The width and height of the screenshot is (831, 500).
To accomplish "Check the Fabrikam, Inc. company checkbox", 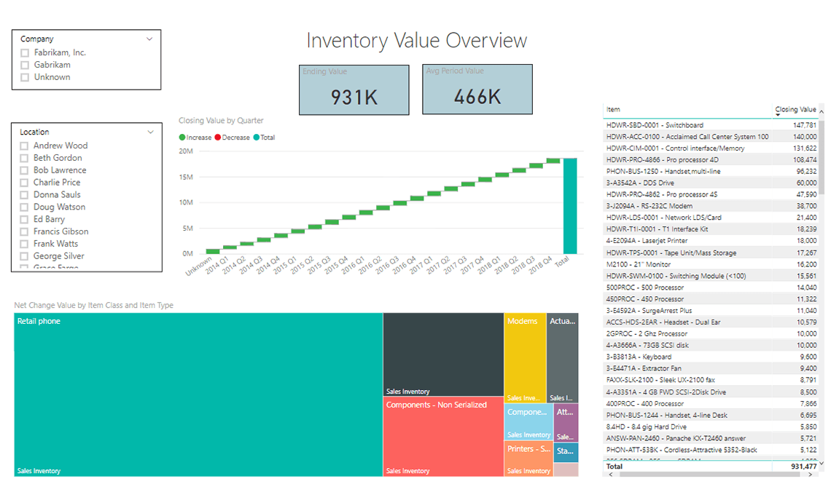I will pyautogui.click(x=24, y=53).
